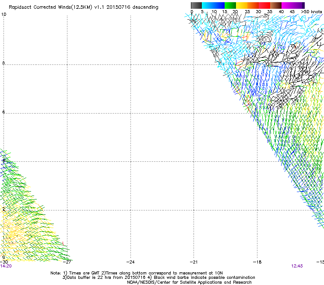Click the -18 longitude axis label
Viewport: 324px width, 285px height.
[257, 262]
